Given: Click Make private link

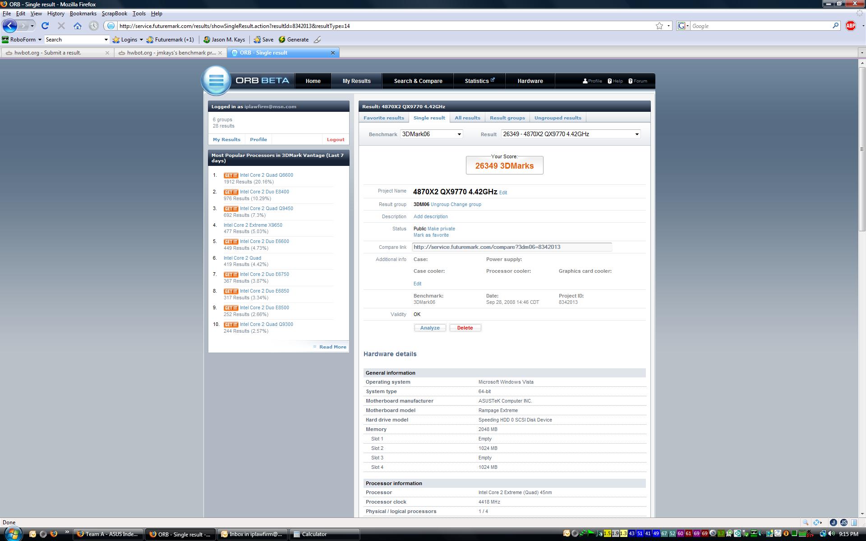Looking at the screenshot, I should [x=441, y=229].
